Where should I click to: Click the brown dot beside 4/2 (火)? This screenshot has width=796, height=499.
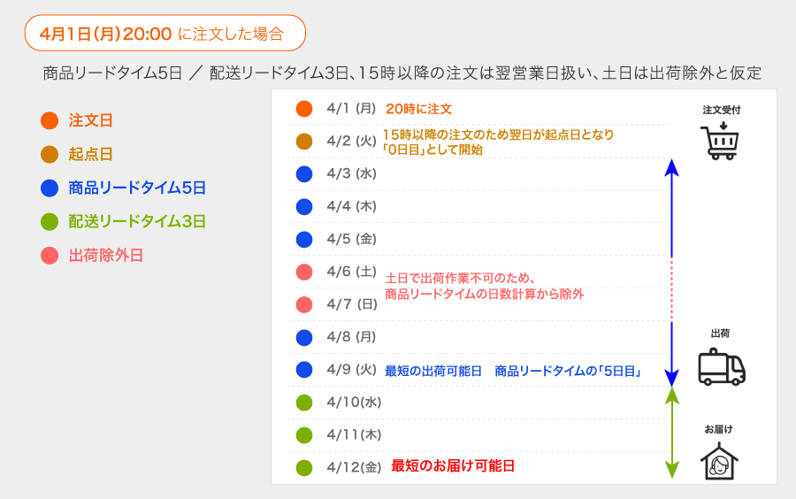[304, 142]
